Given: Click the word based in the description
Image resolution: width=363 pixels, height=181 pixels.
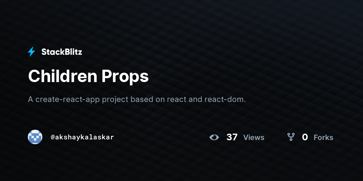Looking at the screenshot, I should pos(142,99).
